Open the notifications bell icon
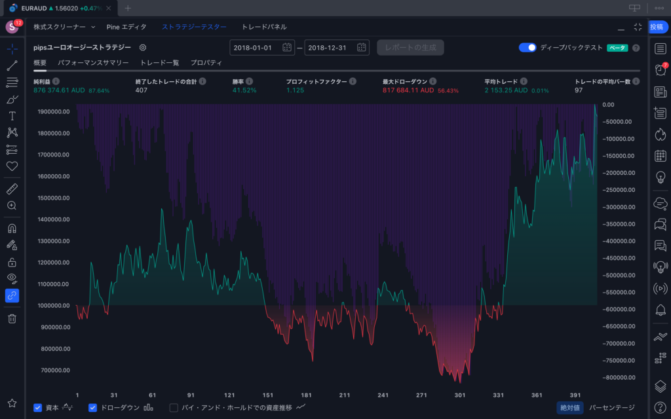 [661, 310]
